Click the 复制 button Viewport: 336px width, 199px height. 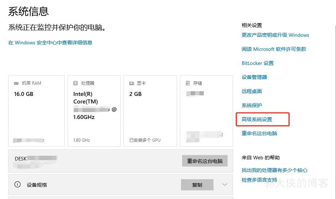(x=197, y=185)
